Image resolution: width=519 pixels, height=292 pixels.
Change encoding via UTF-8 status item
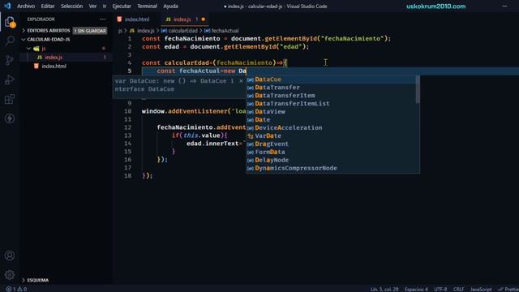coord(440,289)
